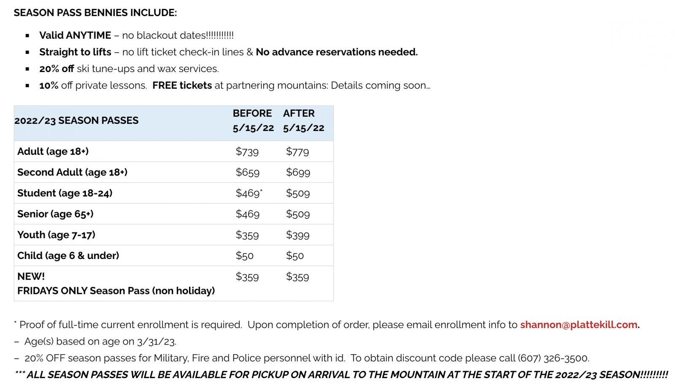Click the SEASON PASS BENNIES INCLUDE heading

coord(95,13)
